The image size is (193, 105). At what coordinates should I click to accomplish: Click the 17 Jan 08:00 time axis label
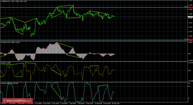[38, 104]
